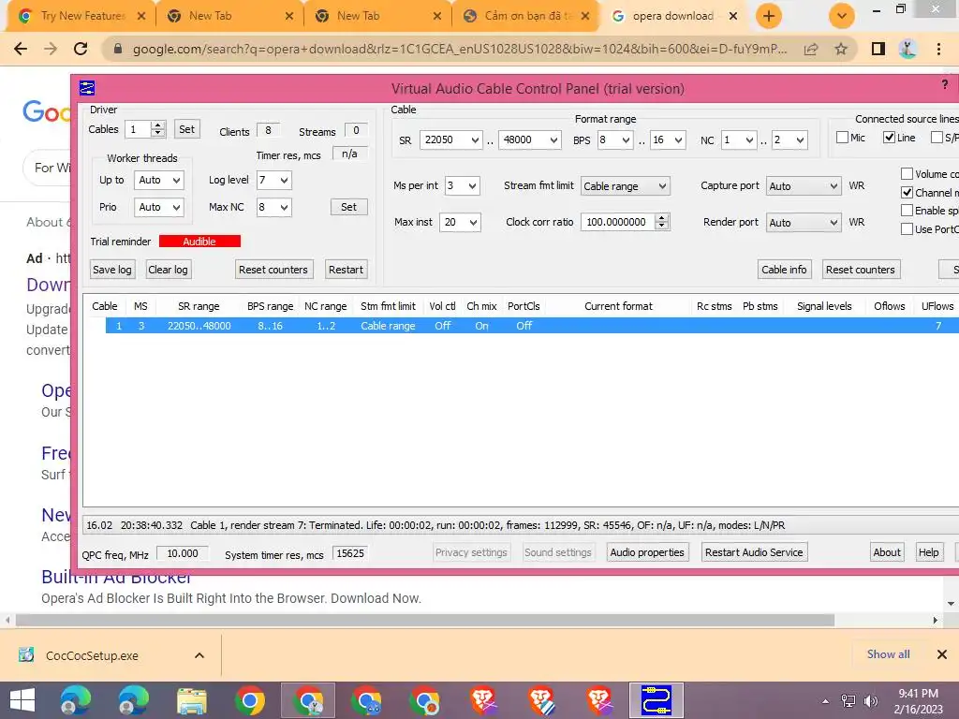Open the Stream fmt limit dropdown
The width and height of the screenshot is (959, 719).
[625, 186]
